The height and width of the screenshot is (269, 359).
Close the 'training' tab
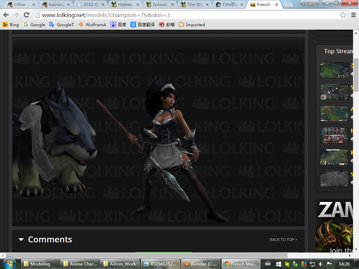(x=68, y=4)
